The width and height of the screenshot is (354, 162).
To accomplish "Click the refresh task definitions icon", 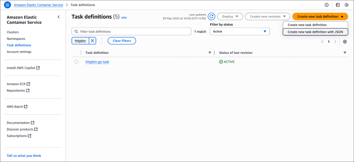I will 212,16.
